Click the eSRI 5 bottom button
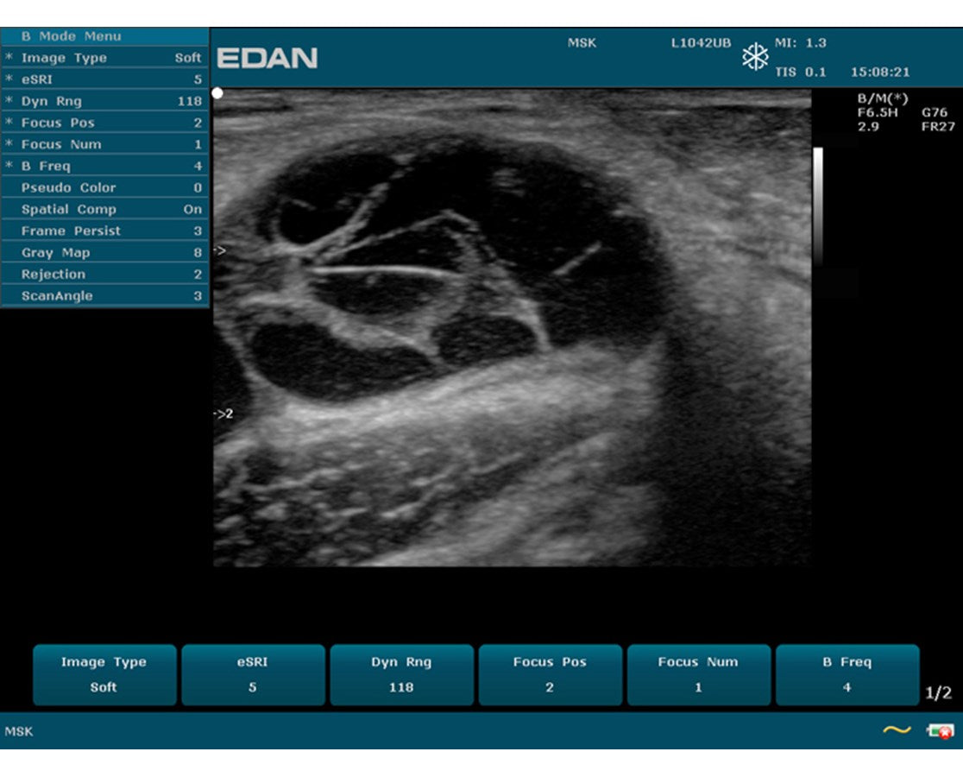Viewport: 963px width, 777px height. (253, 674)
